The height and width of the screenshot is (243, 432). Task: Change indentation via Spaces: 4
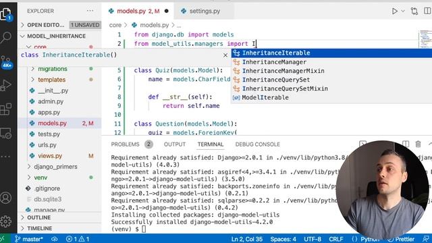[x=283, y=239]
